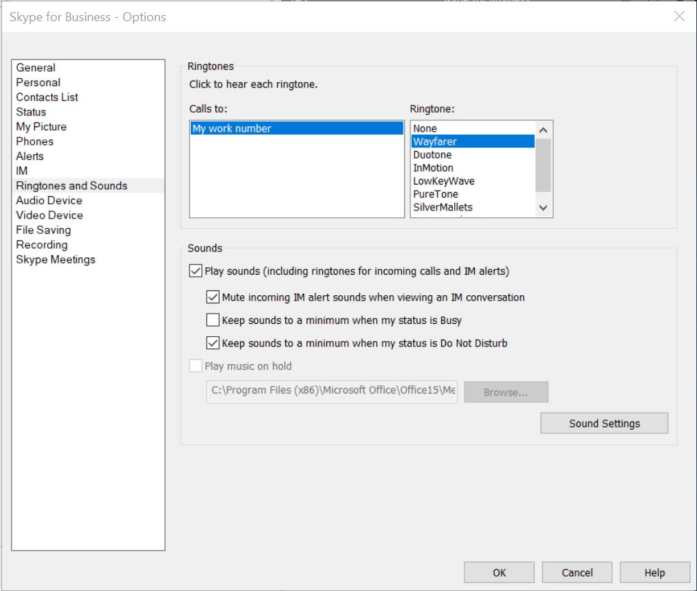Click the Cancel button
Screen dimensions: 697x591
(x=577, y=573)
